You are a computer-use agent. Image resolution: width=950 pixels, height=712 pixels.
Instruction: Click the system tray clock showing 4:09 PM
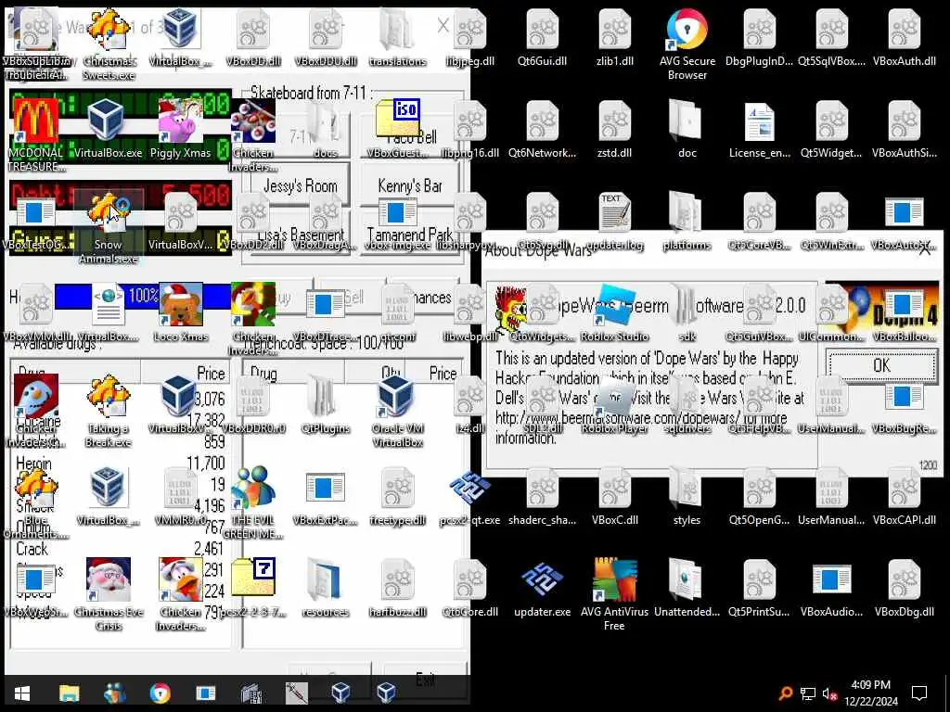pos(870,693)
